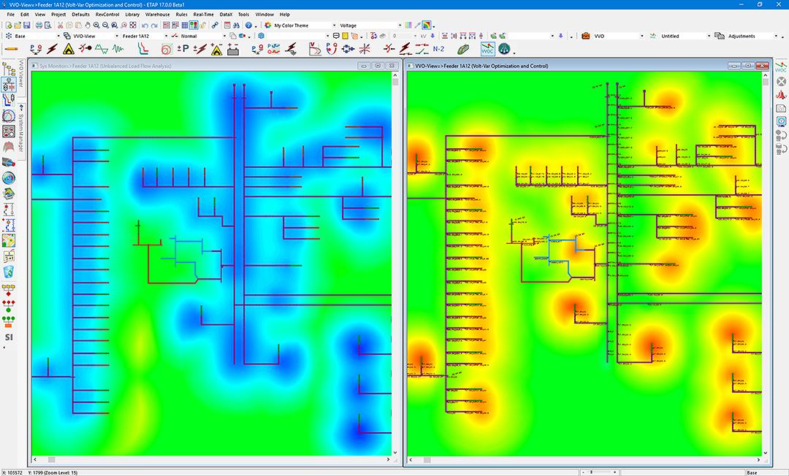Click the Battery Sizing module icon
The height and width of the screenshot is (476, 789).
pos(233,49)
